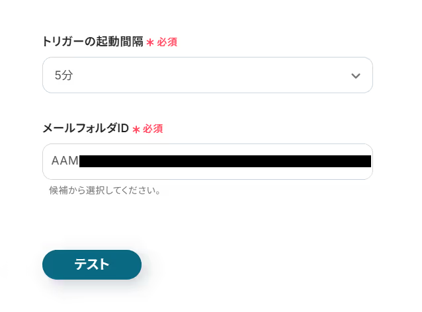The width and height of the screenshot is (422, 312).
Task: Click 必須 marker next to mail folder ID
Action: coord(153,129)
